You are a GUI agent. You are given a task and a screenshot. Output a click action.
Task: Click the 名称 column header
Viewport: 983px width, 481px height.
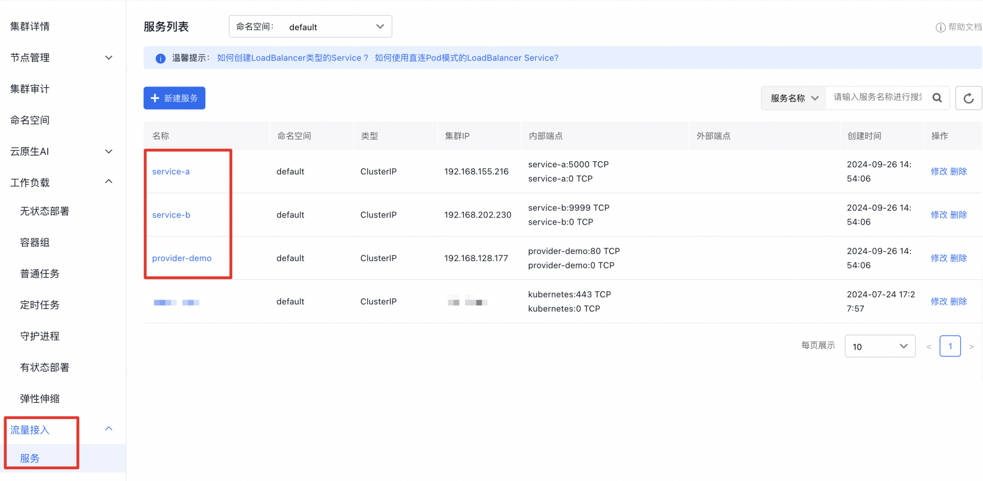tap(161, 136)
